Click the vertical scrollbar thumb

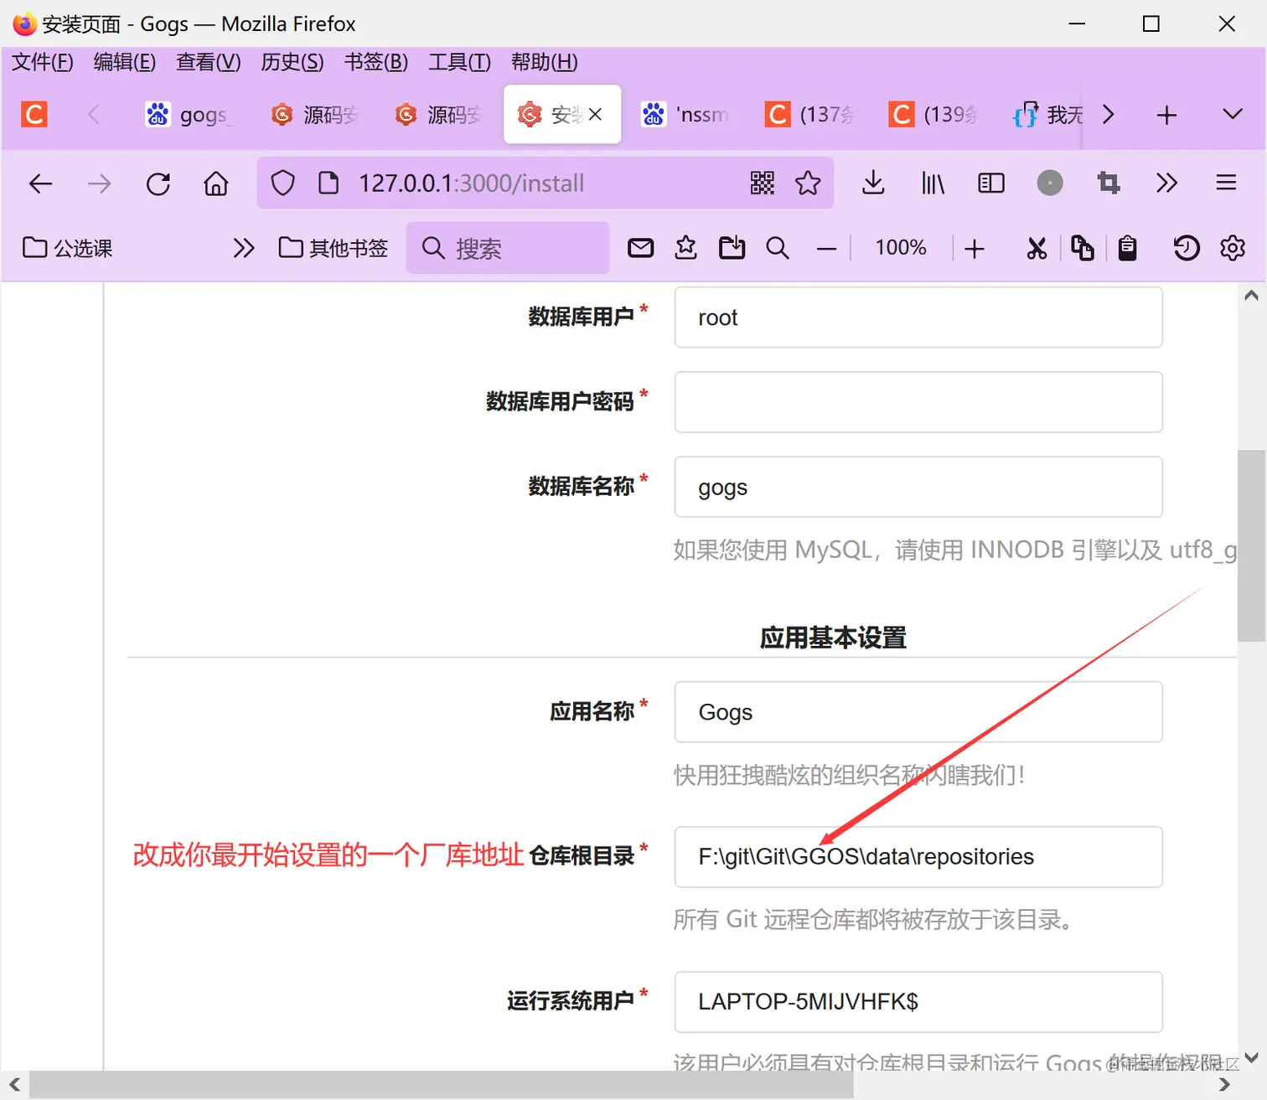tap(1251, 545)
